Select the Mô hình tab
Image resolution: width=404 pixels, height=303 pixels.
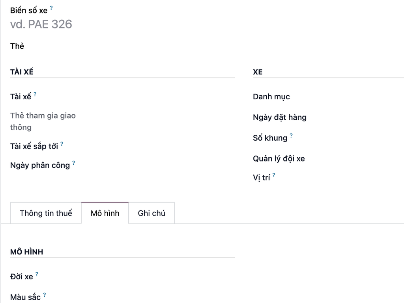[x=105, y=213]
